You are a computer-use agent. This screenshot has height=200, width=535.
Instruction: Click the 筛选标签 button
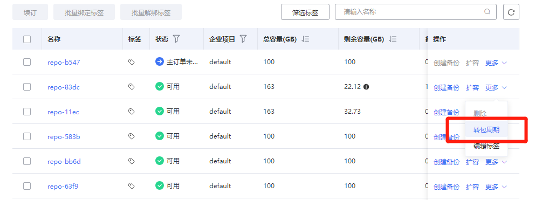pyautogui.click(x=305, y=12)
